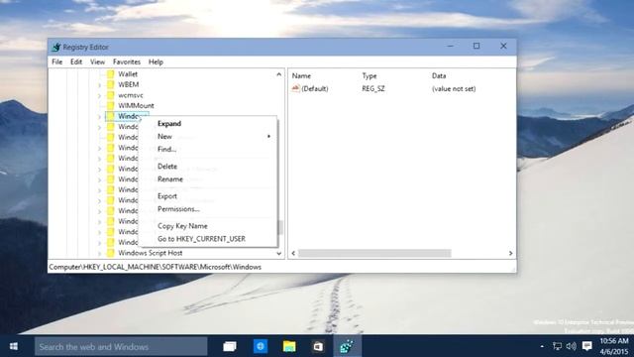The height and width of the screenshot is (357, 634).
Task: Click the REG_SZ type cell
Action: pyautogui.click(x=373, y=88)
